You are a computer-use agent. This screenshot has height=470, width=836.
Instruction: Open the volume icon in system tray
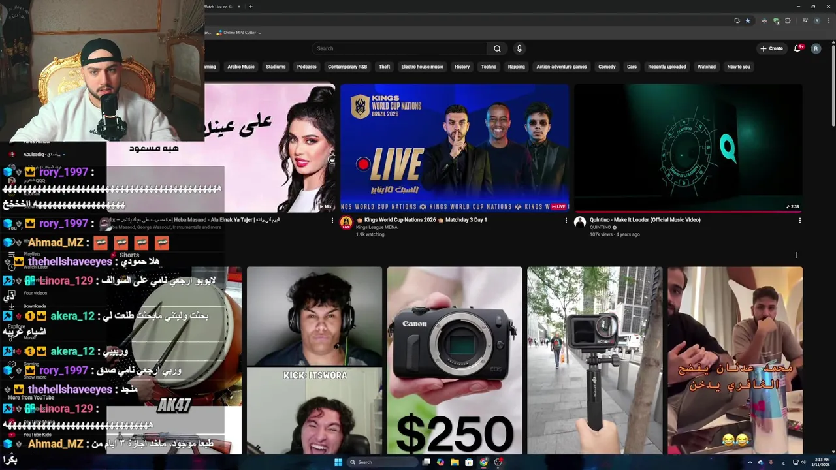click(x=803, y=462)
